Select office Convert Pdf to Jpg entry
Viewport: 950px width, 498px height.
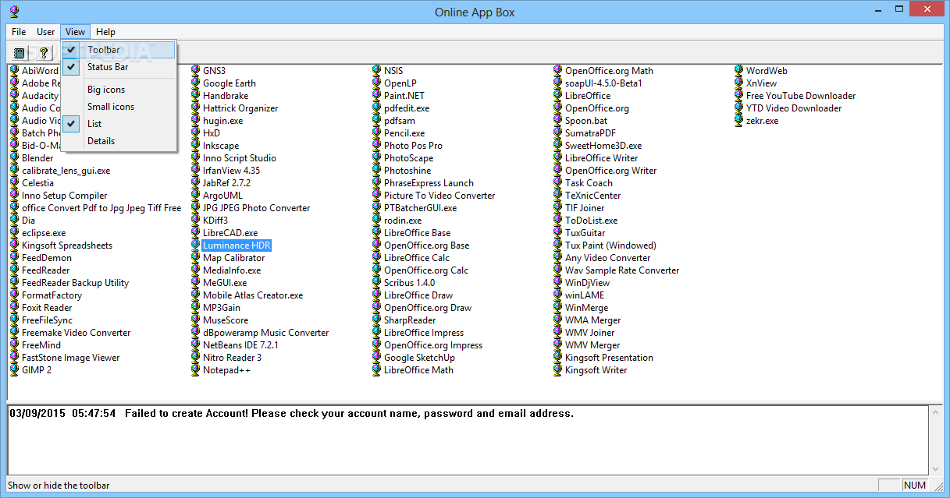click(x=101, y=208)
